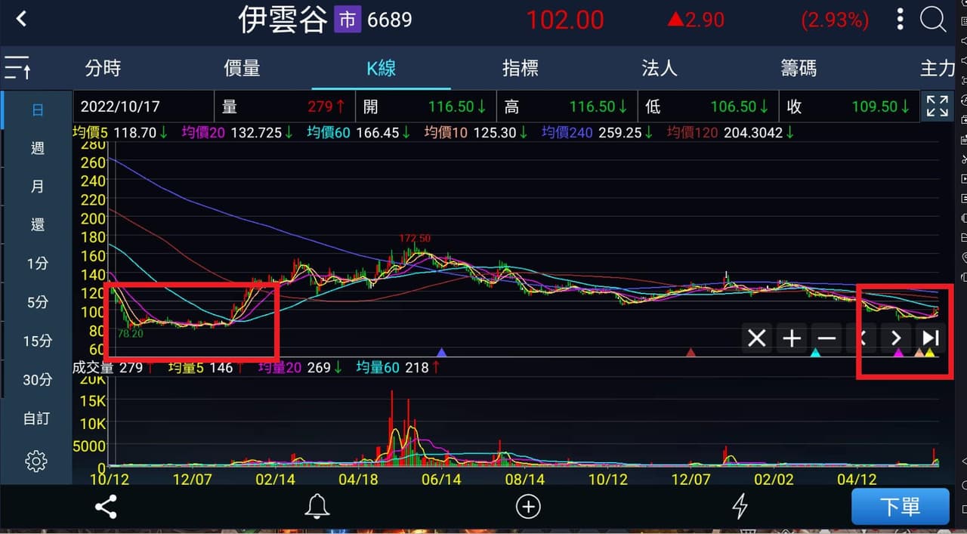Select 30分 minute period
Viewport: 967px width, 534px height.
coord(37,379)
